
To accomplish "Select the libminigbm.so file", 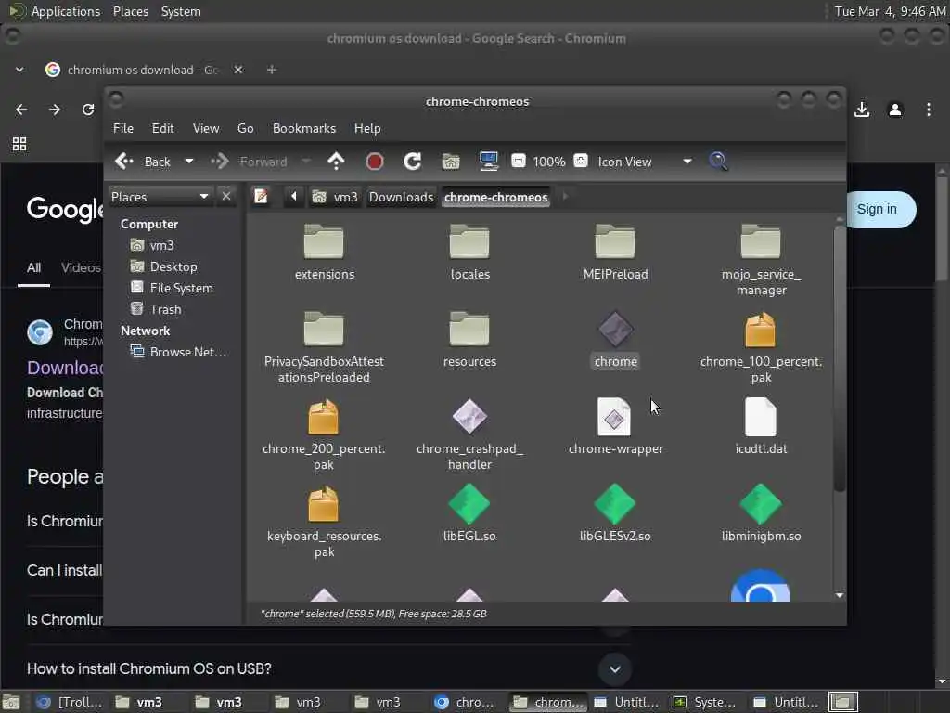I will [x=761, y=513].
